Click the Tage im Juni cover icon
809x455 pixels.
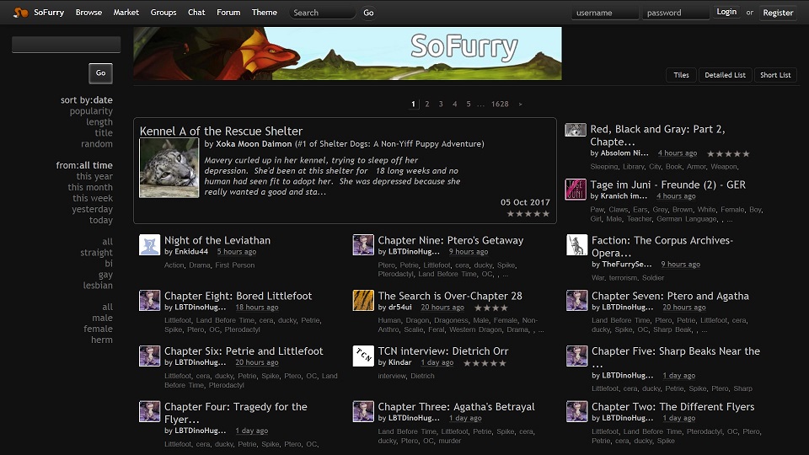point(576,190)
